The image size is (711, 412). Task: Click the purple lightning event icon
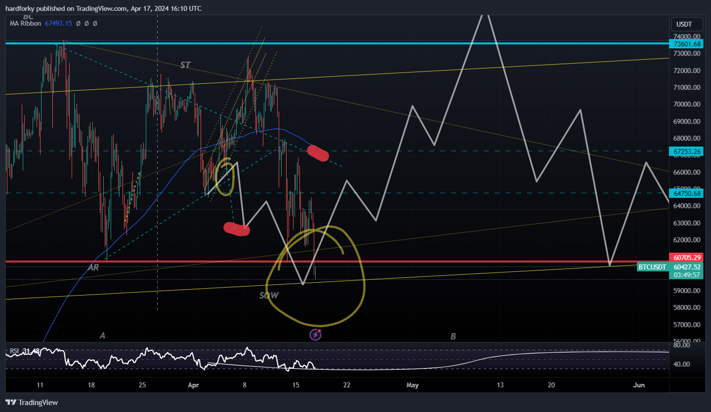[316, 335]
